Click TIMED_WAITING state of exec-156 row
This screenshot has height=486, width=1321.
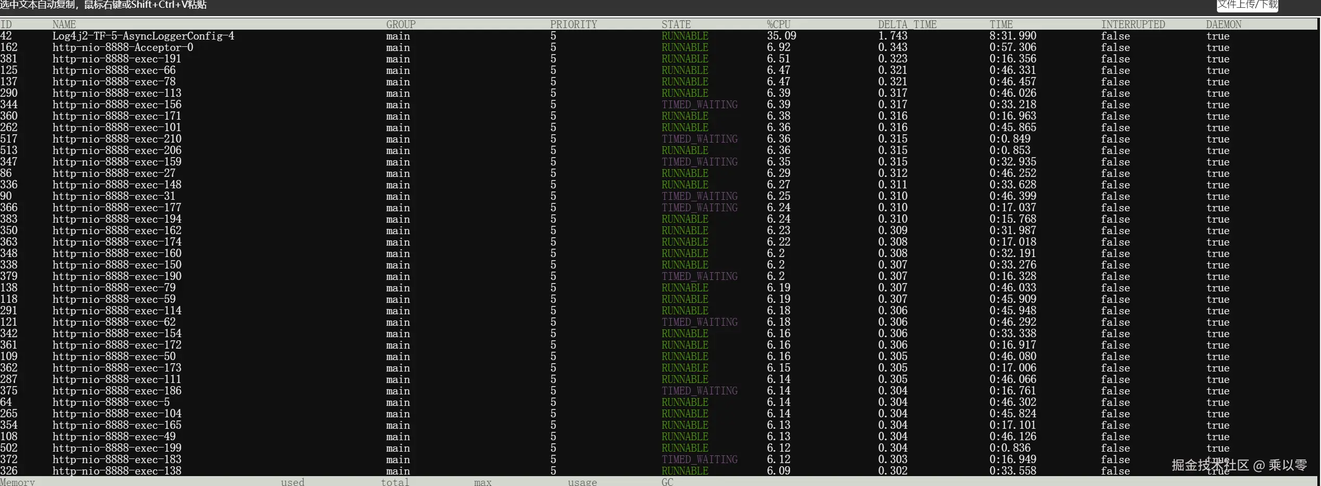click(x=700, y=105)
